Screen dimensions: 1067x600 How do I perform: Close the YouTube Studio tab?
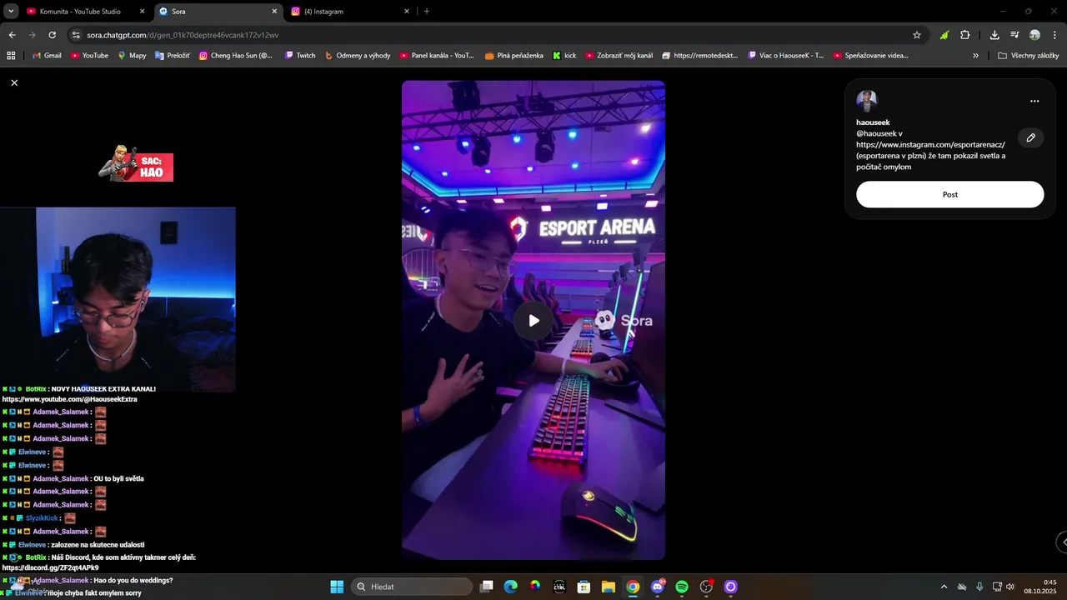click(x=142, y=12)
